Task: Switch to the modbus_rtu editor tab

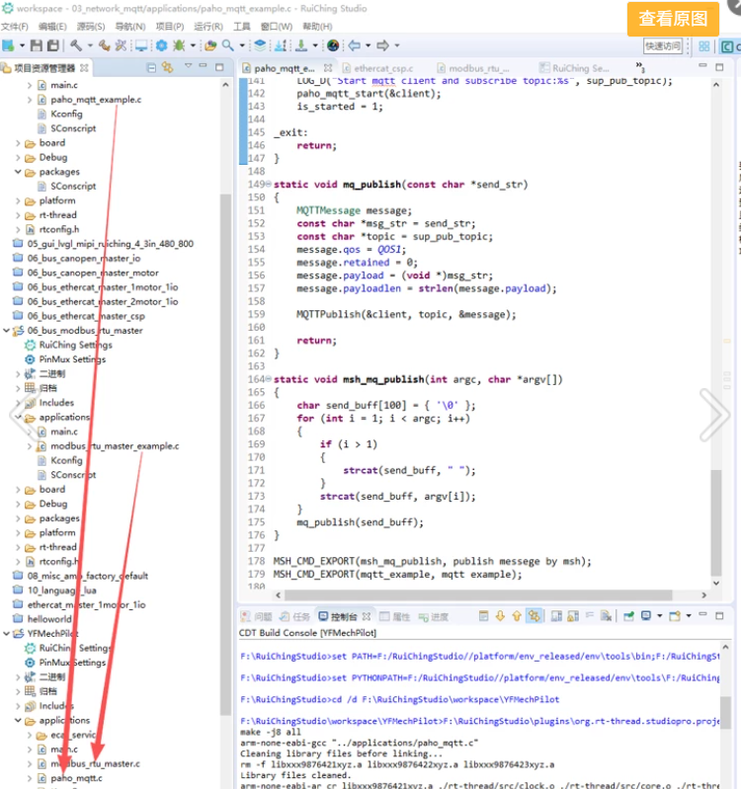Action: [x=473, y=68]
